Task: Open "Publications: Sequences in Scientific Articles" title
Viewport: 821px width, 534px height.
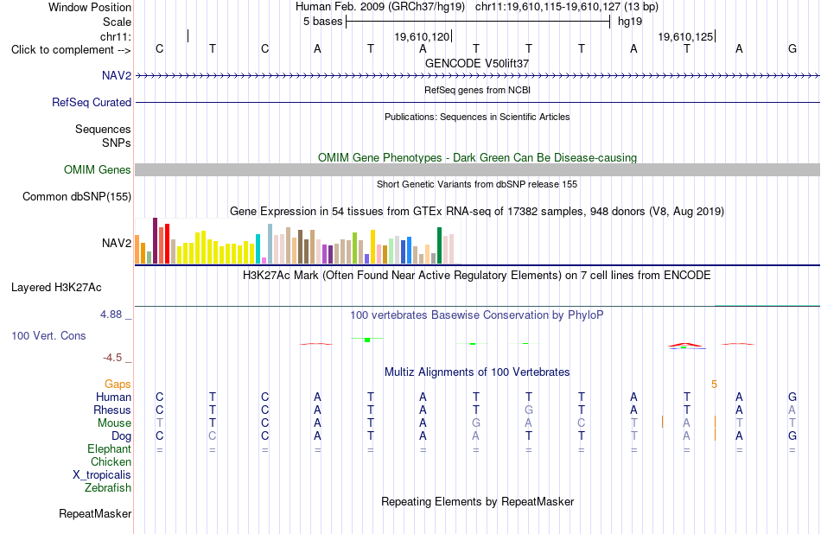Action: tap(477, 117)
